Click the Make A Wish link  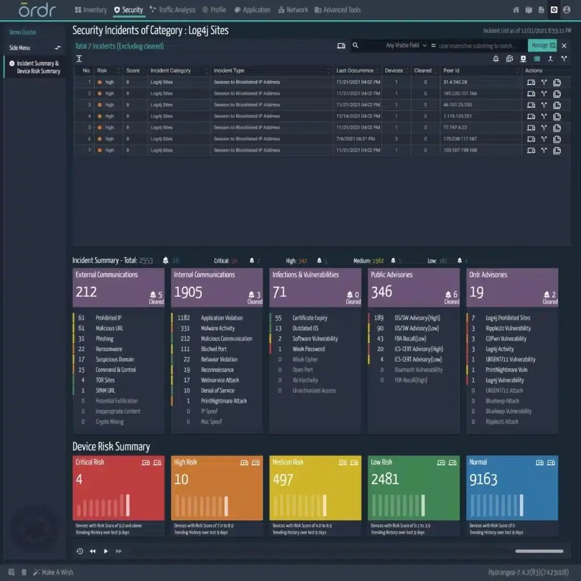tap(53, 572)
